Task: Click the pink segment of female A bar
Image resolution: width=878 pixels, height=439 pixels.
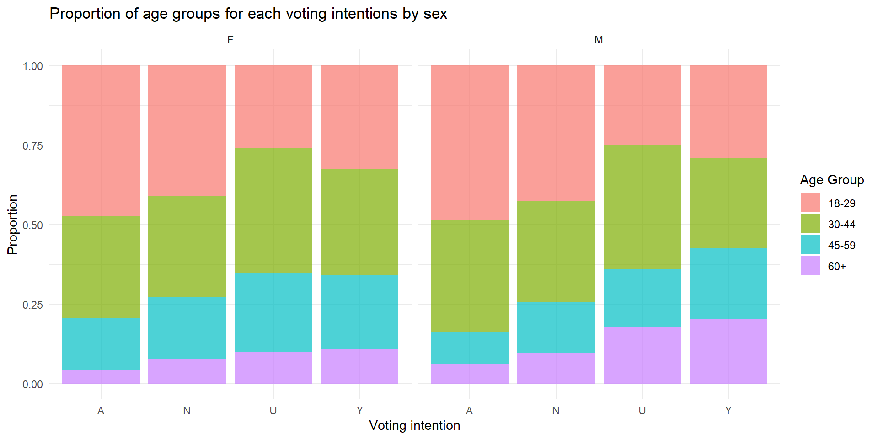Action: point(101,140)
